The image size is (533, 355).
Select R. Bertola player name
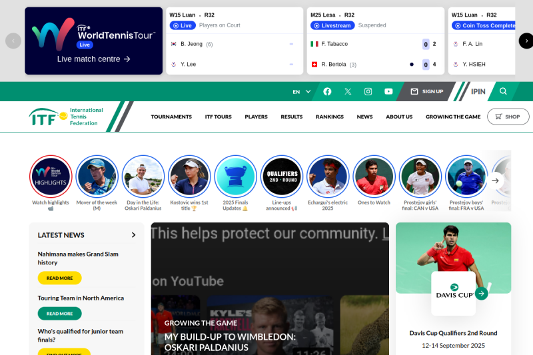click(x=334, y=64)
